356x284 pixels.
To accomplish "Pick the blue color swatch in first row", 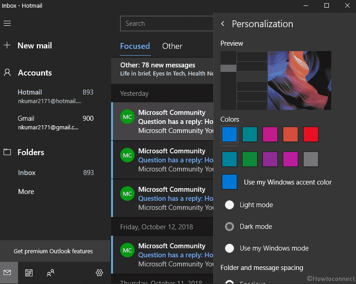I will pyautogui.click(x=230, y=134).
